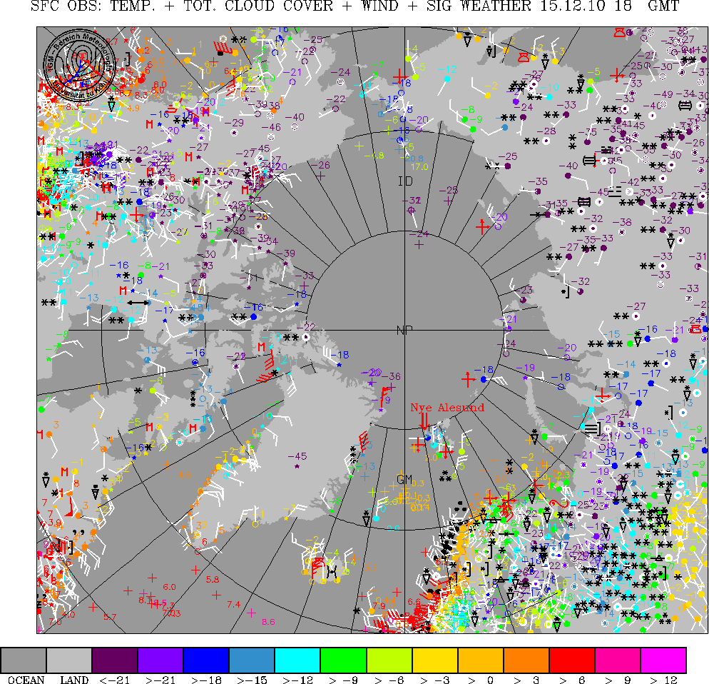Select the OCEAN gray legend swatch

point(24,660)
